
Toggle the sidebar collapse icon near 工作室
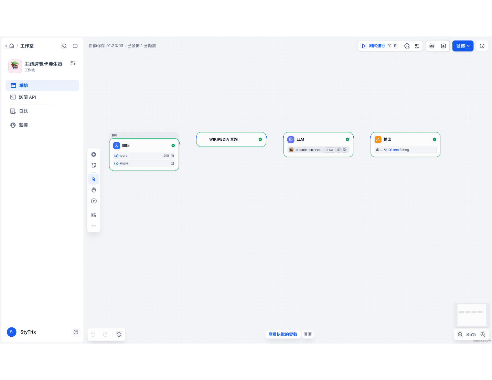(x=75, y=46)
